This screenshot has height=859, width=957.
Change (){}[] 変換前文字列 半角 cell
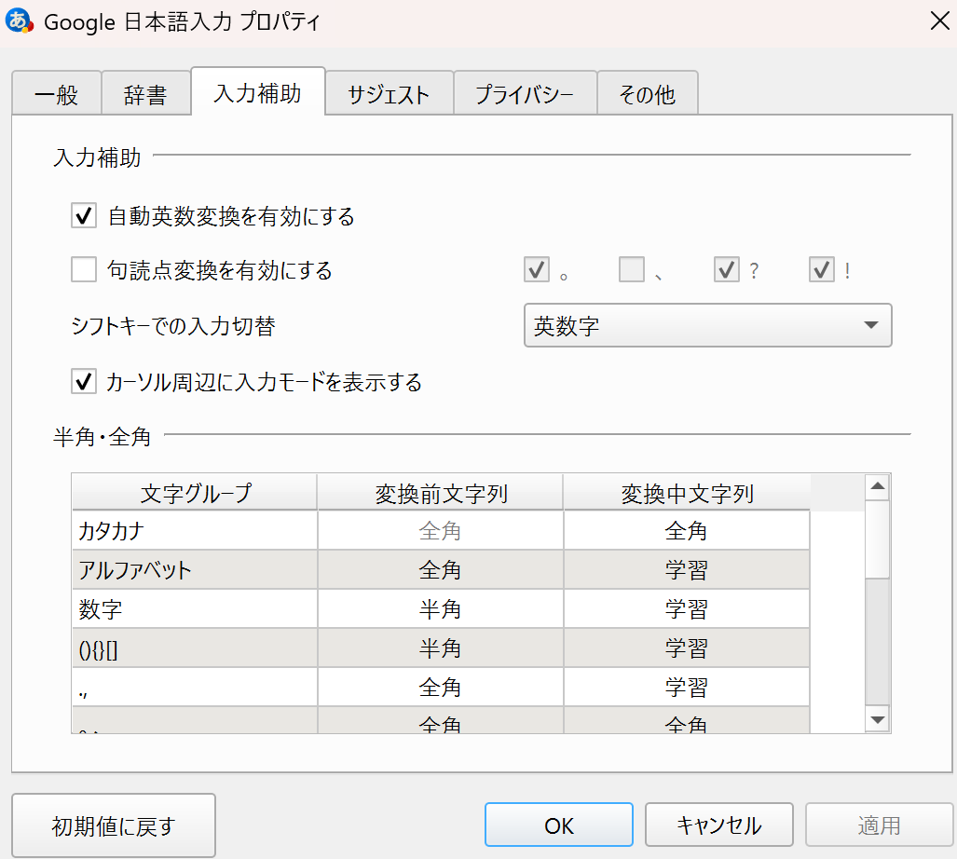click(x=440, y=648)
